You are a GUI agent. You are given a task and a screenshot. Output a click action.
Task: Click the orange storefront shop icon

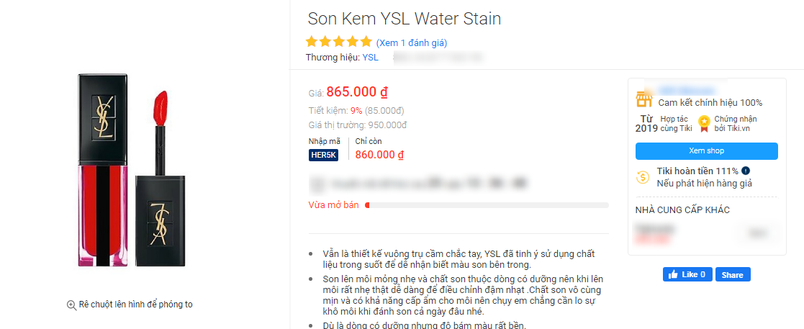pos(643,99)
